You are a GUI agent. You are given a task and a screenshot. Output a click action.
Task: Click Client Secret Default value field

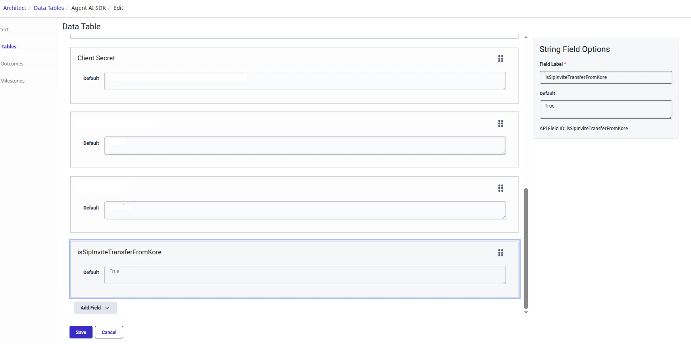point(305,81)
